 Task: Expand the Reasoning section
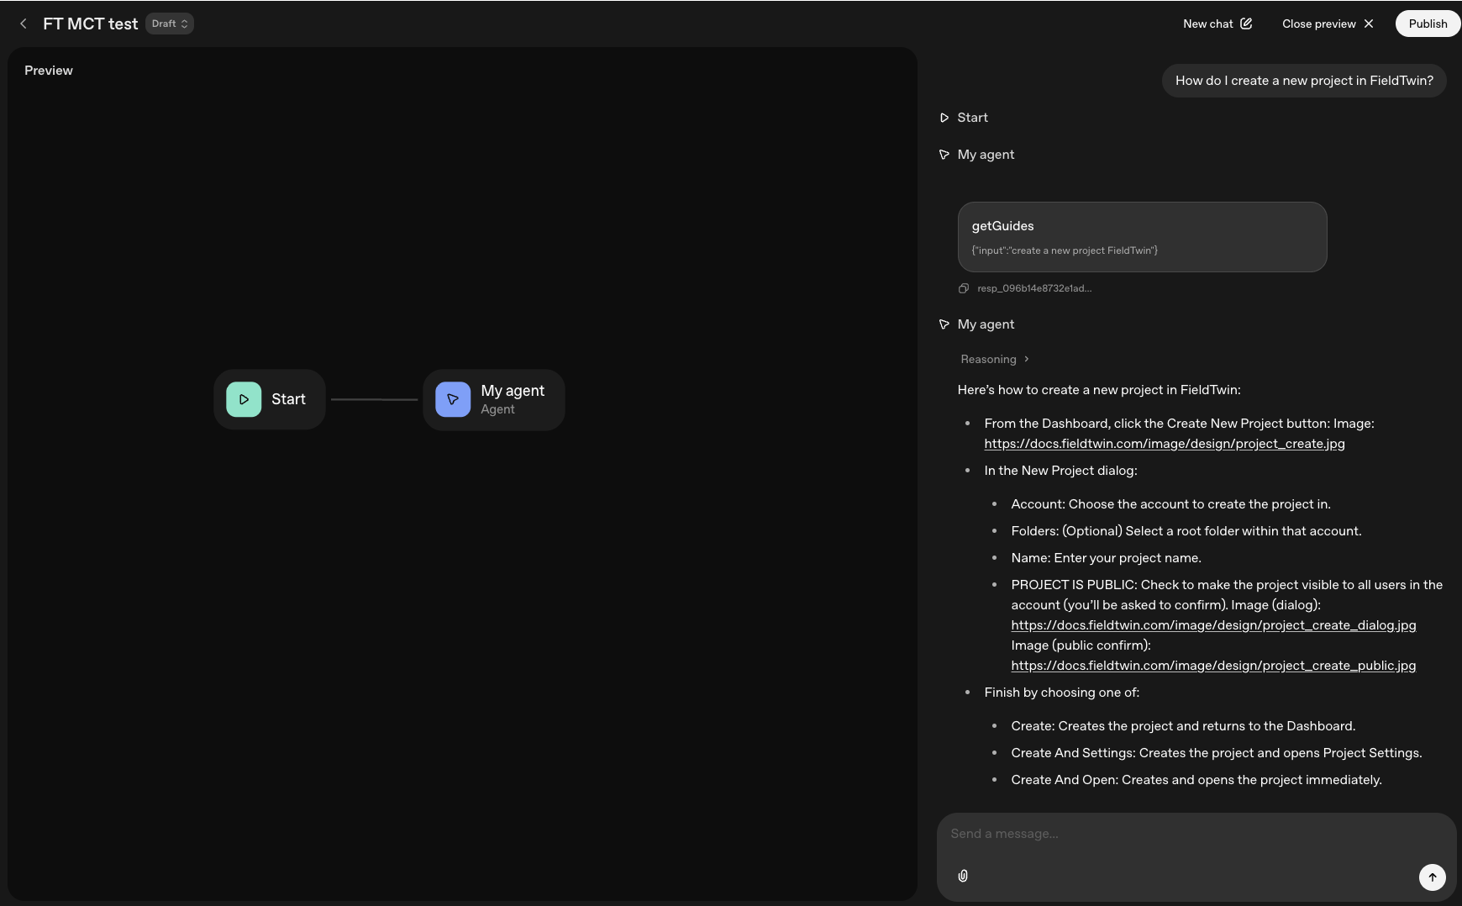pyautogui.click(x=995, y=359)
